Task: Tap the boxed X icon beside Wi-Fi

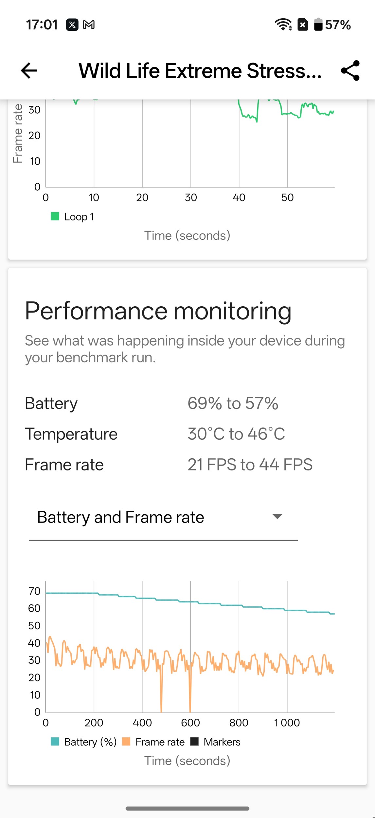Action: [303, 25]
